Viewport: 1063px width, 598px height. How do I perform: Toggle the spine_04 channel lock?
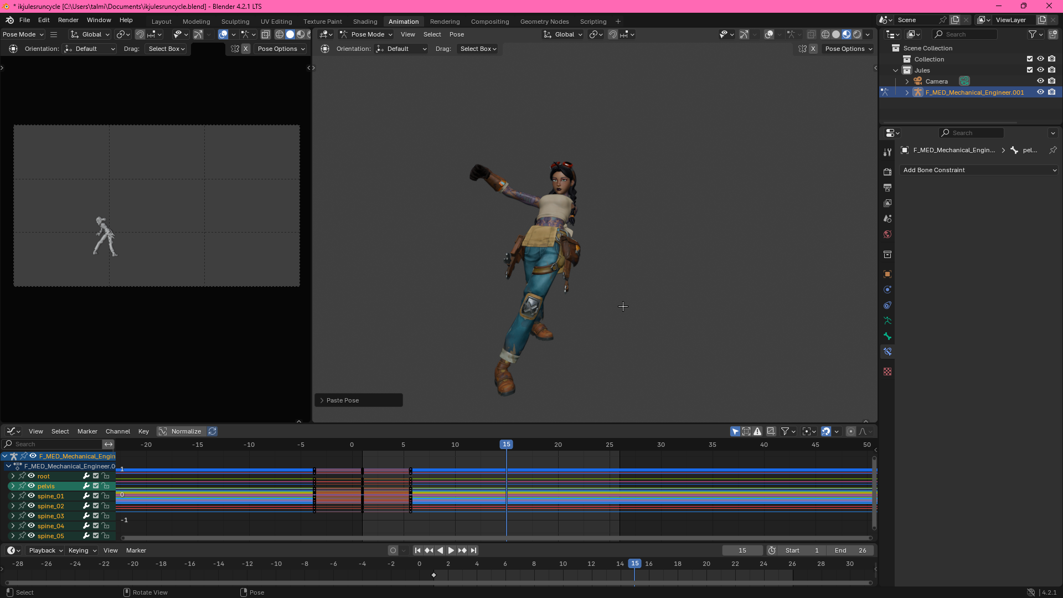pos(105,526)
